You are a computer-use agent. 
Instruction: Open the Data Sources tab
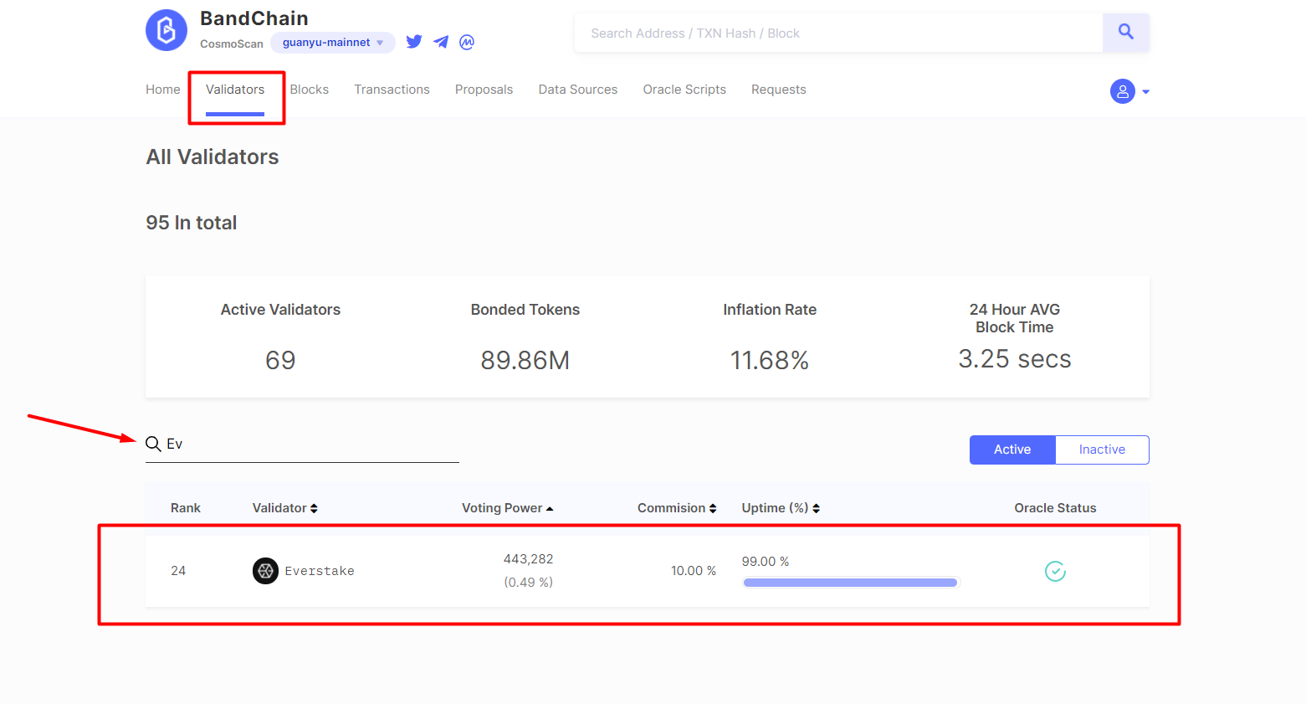pos(578,90)
